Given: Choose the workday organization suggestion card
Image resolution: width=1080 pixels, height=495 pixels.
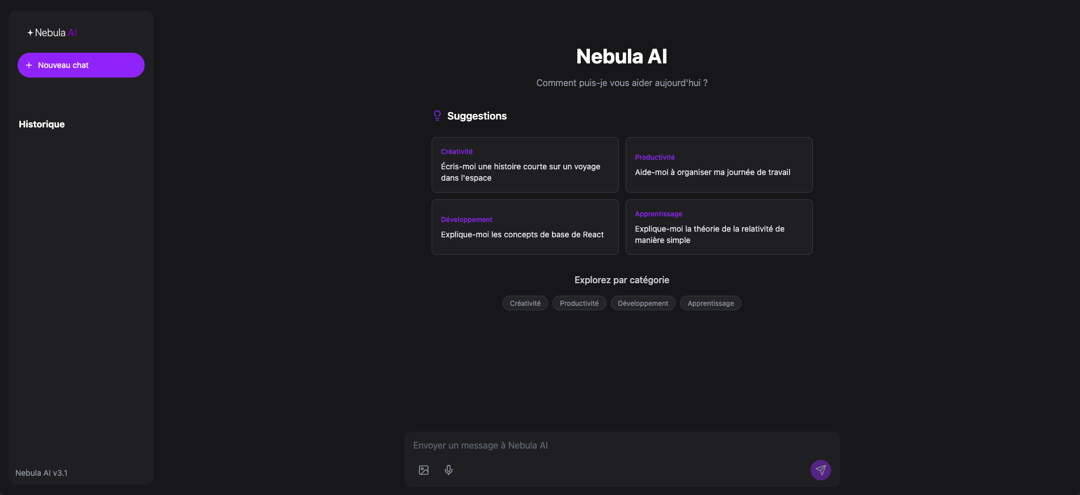Looking at the screenshot, I should [x=719, y=165].
